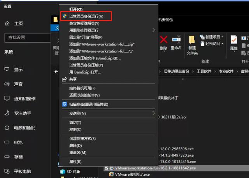Click the 声音 speaker icon
Viewport: 249px width, 178px height.
(7, 84)
